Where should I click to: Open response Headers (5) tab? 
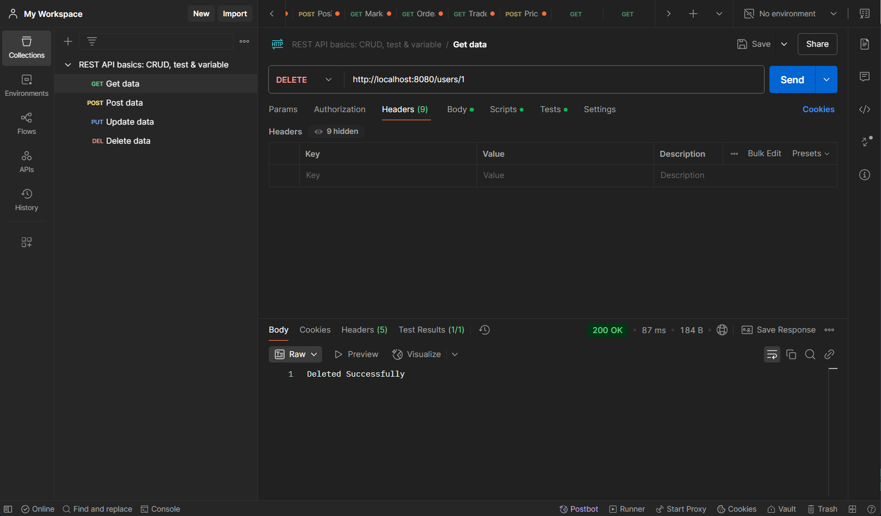tap(364, 330)
